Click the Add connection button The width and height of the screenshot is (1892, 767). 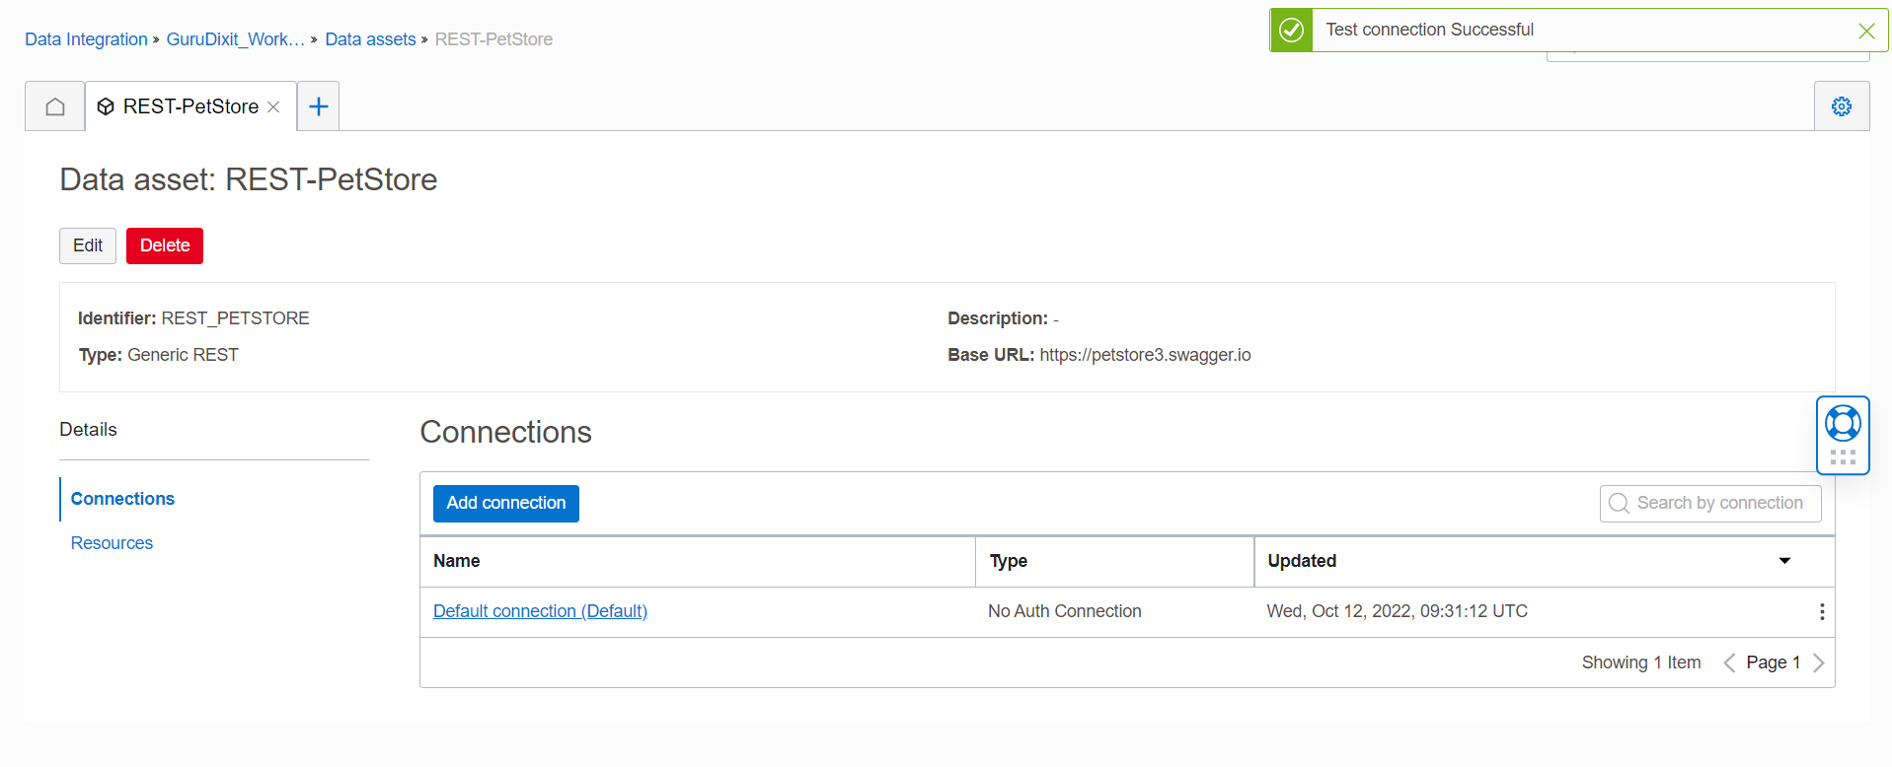coord(505,503)
